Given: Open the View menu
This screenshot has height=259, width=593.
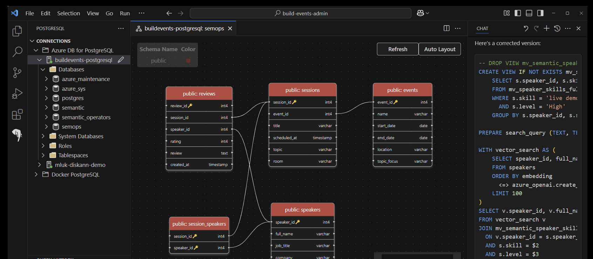Looking at the screenshot, I should coord(93,13).
